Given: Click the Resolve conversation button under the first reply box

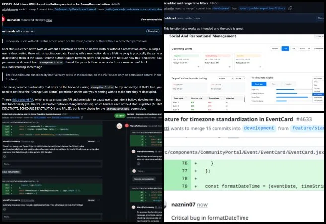Looking at the screenshot, I should (x=11, y=172).
